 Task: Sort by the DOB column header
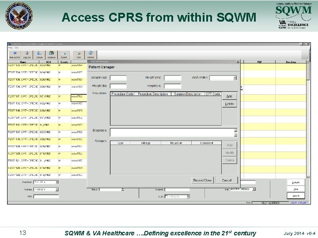pos(49,62)
